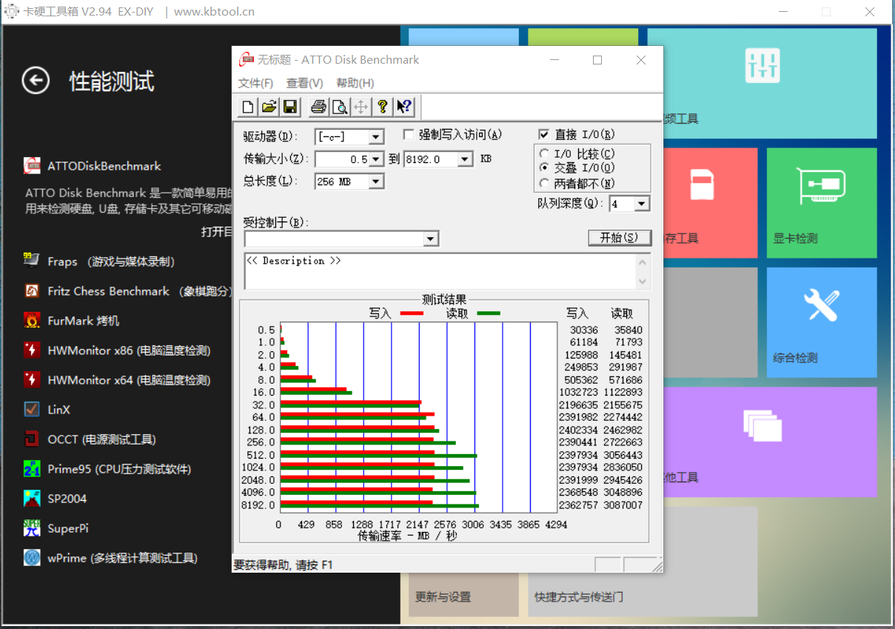Viewport: 895px width, 629px height.
Task: Click the write value 2402334 for 128.0
Action: pos(577,430)
